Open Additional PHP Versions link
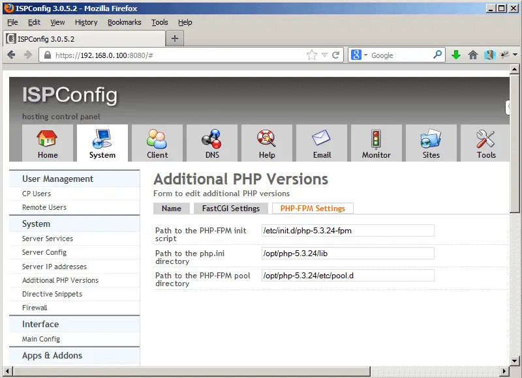The height and width of the screenshot is (378, 522). click(60, 280)
